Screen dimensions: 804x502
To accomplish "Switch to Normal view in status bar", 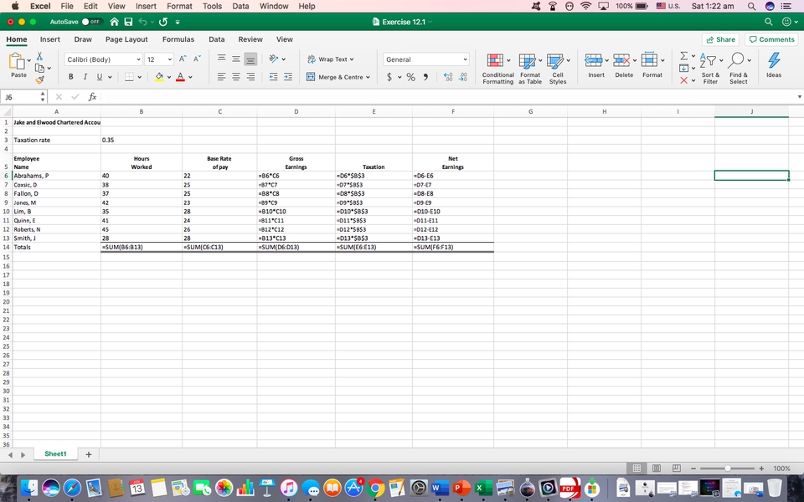I will click(636, 469).
